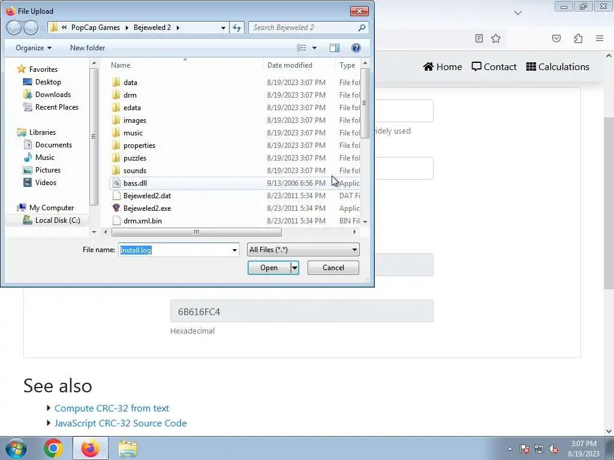Select Recent Places in Favorites
Viewport: 614px width, 460px height.
57,107
